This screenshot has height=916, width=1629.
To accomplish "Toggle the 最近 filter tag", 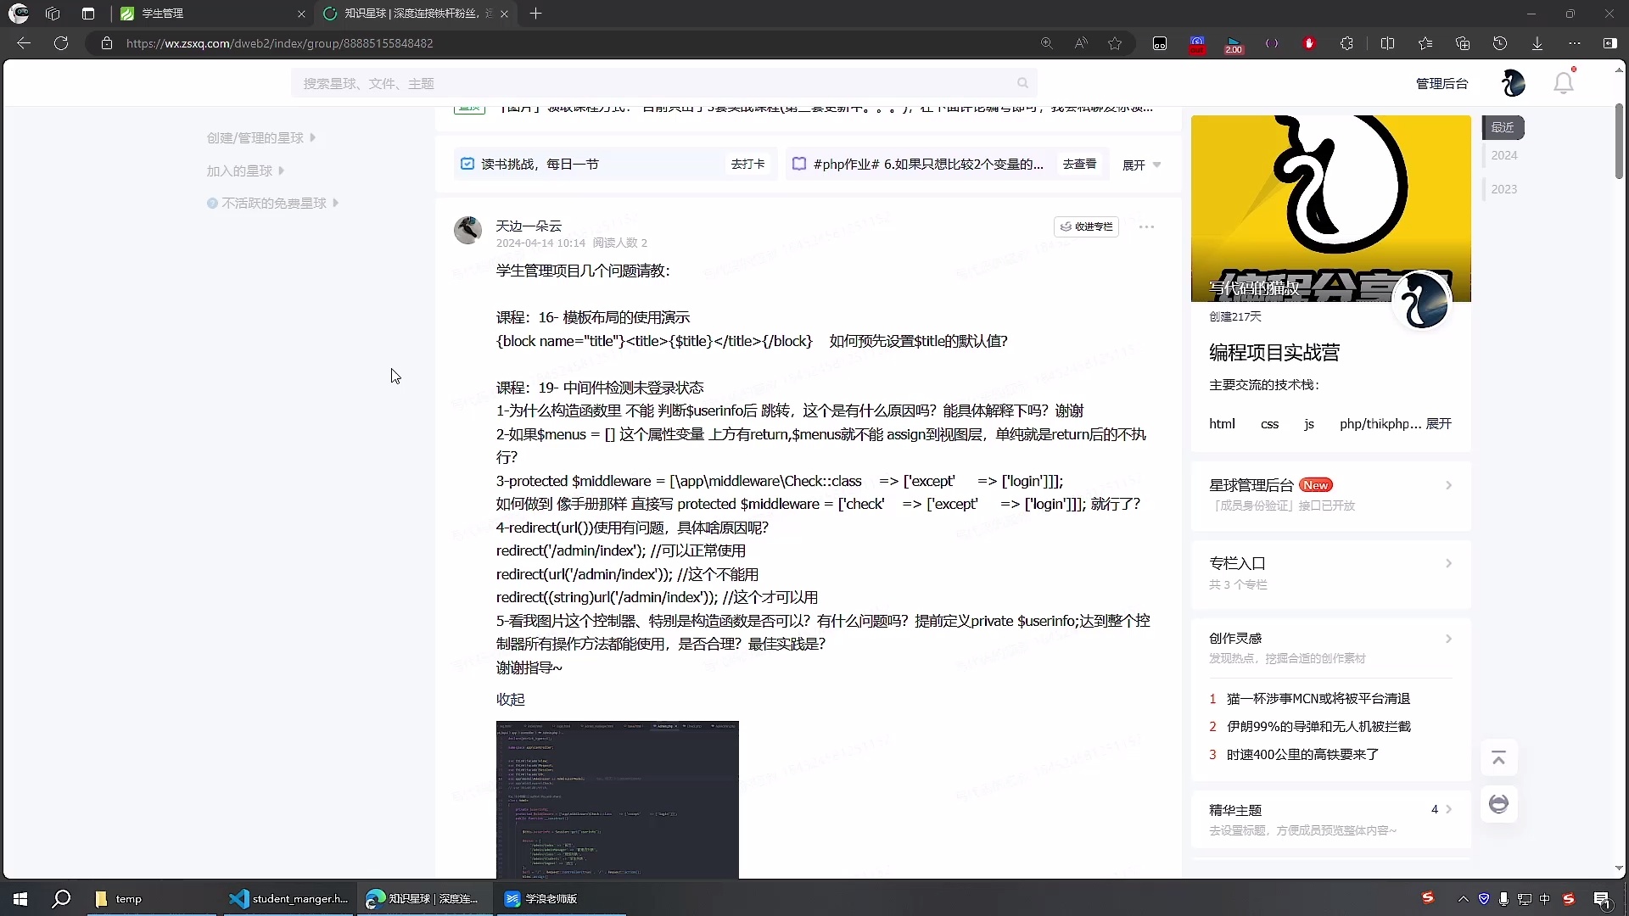I will point(1503,127).
